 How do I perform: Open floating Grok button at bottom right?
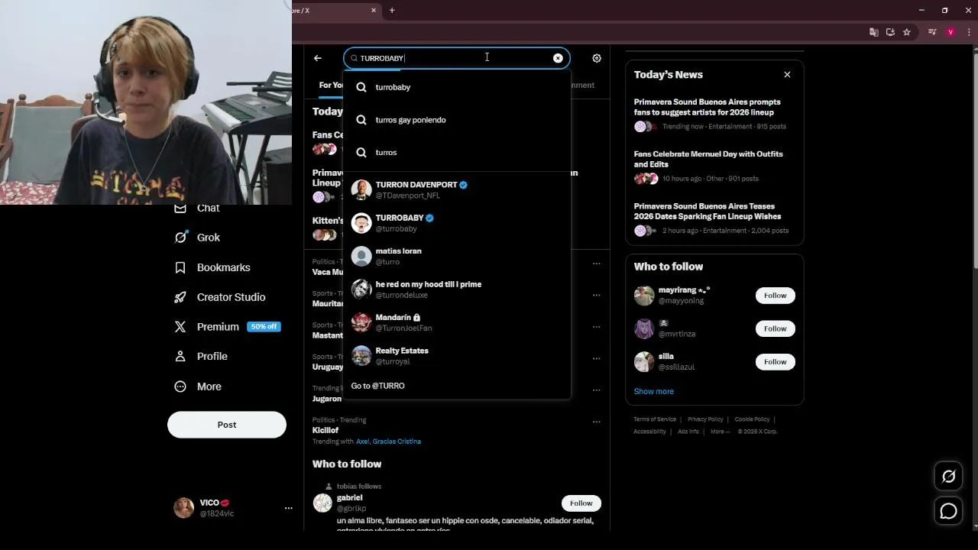(x=948, y=477)
